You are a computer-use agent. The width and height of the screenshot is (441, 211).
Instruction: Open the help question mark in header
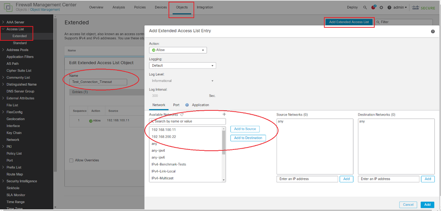(389, 7)
